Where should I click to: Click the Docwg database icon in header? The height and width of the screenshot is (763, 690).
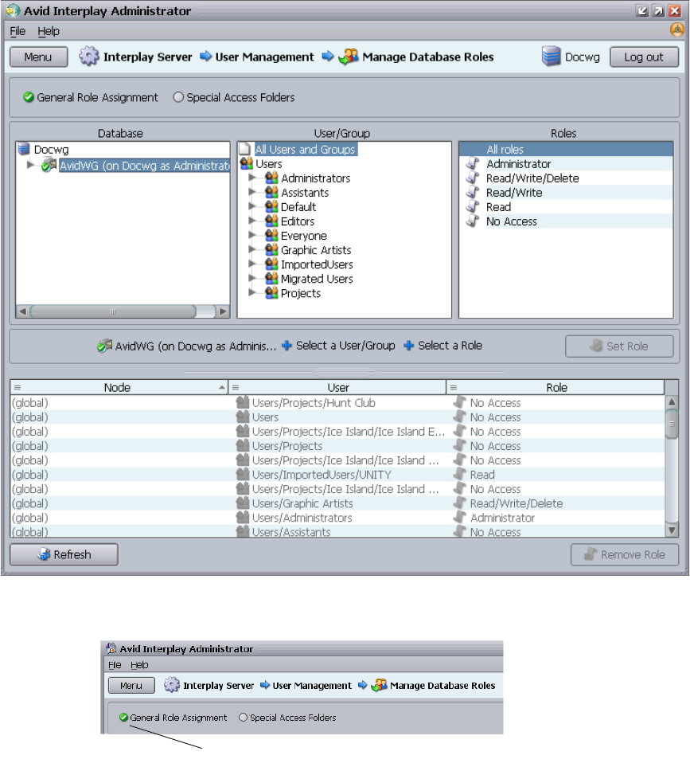551,57
